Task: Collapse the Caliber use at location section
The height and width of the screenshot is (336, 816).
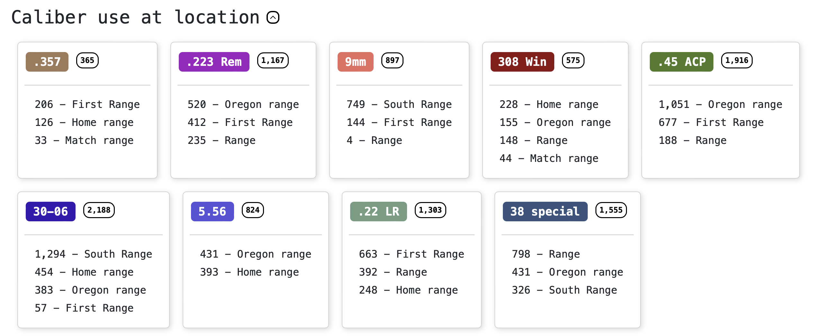Action: click(x=273, y=17)
